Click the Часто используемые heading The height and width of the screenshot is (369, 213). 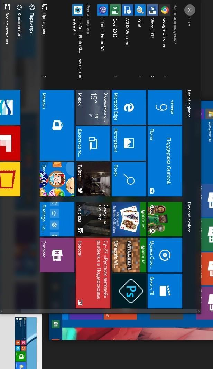pos(175,24)
